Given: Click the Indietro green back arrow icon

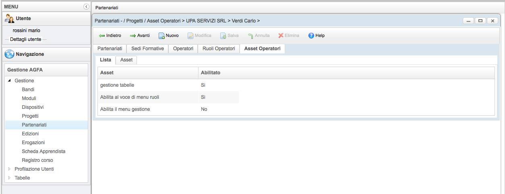Looking at the screenshot, I should 102,36.
